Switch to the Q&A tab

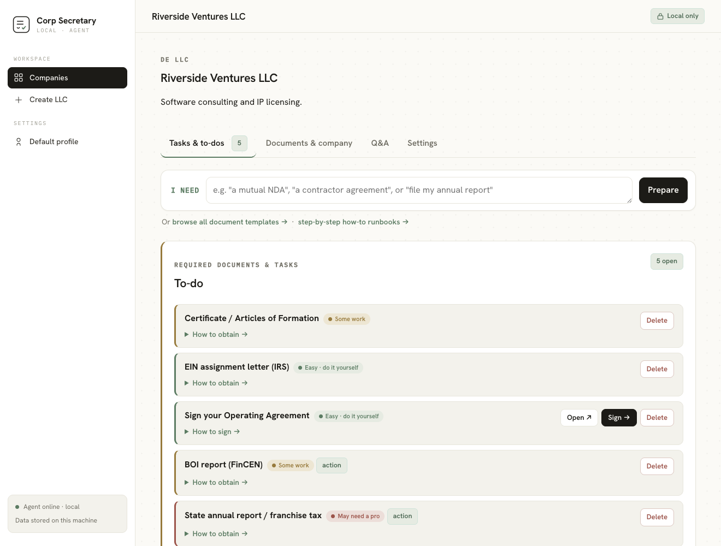380,143
